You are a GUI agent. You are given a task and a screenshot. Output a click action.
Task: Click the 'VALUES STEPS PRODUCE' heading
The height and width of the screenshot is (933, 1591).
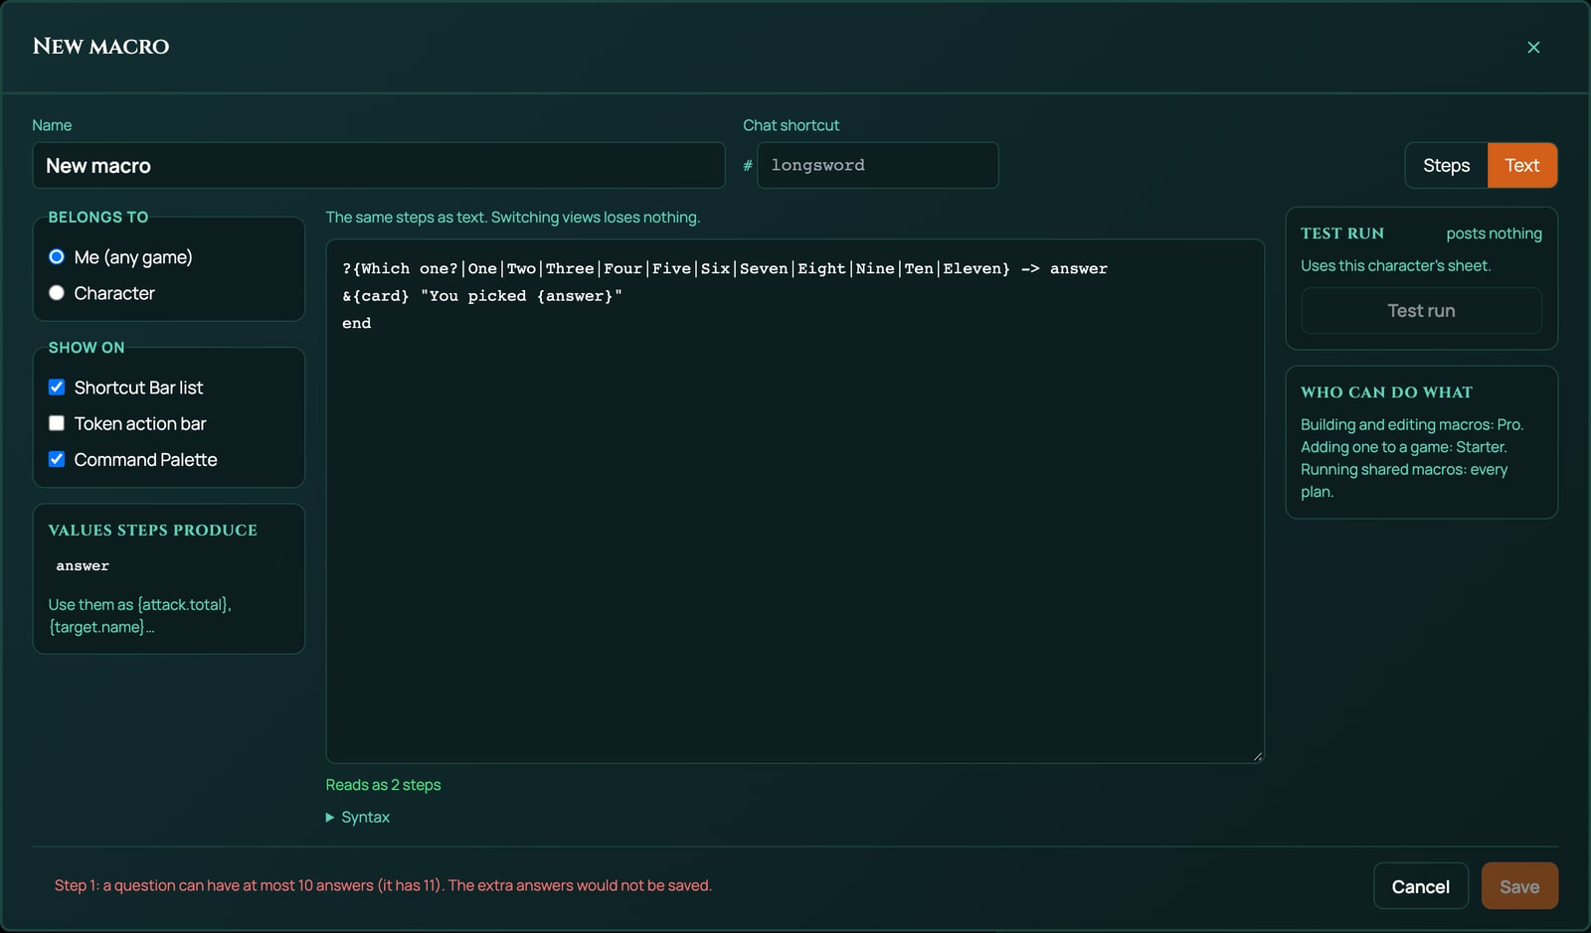152,531
